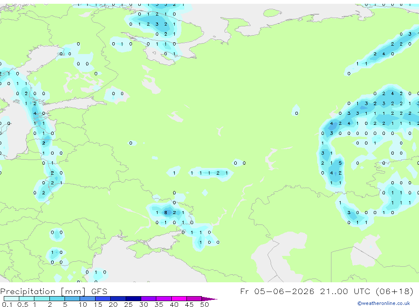The width and height of the screenshot is (419, 307).
Task: Click the above-50 mm legend arrow tip
Action: (x=210, y=299)
